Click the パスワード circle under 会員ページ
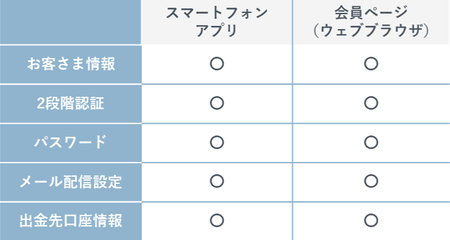Viewport: 450px width, 240px height. coord(371,142)
